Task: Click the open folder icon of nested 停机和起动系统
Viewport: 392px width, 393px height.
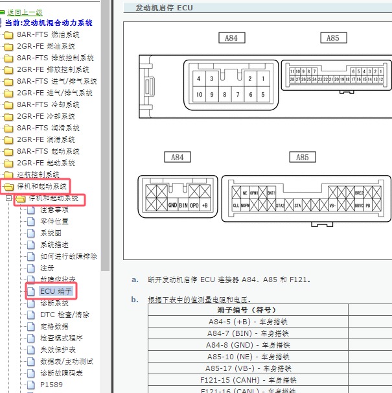Action: (21, 198)
